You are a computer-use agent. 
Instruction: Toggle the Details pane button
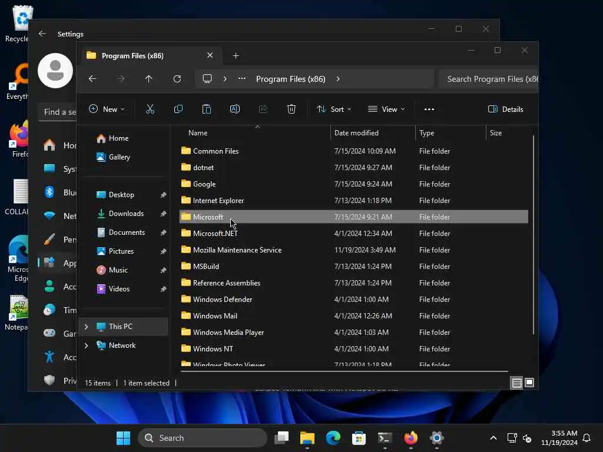point(505,109)
